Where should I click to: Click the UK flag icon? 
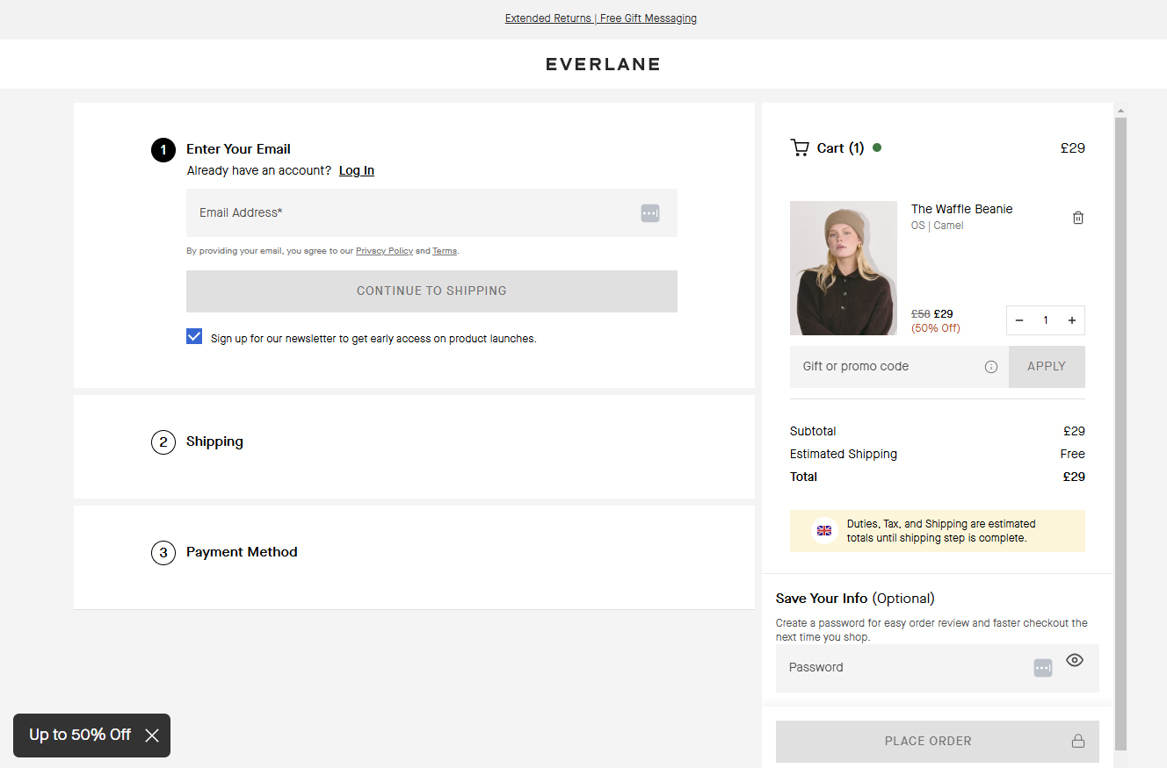tap(824, 531)
